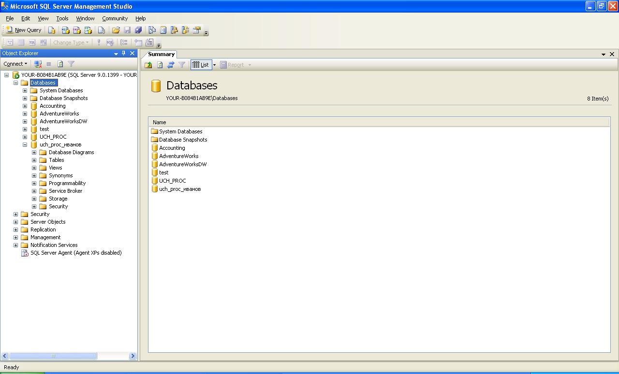Collapse the server node YOUR-B084B1AB9E
619x374 pixels.
coord(7,75)
